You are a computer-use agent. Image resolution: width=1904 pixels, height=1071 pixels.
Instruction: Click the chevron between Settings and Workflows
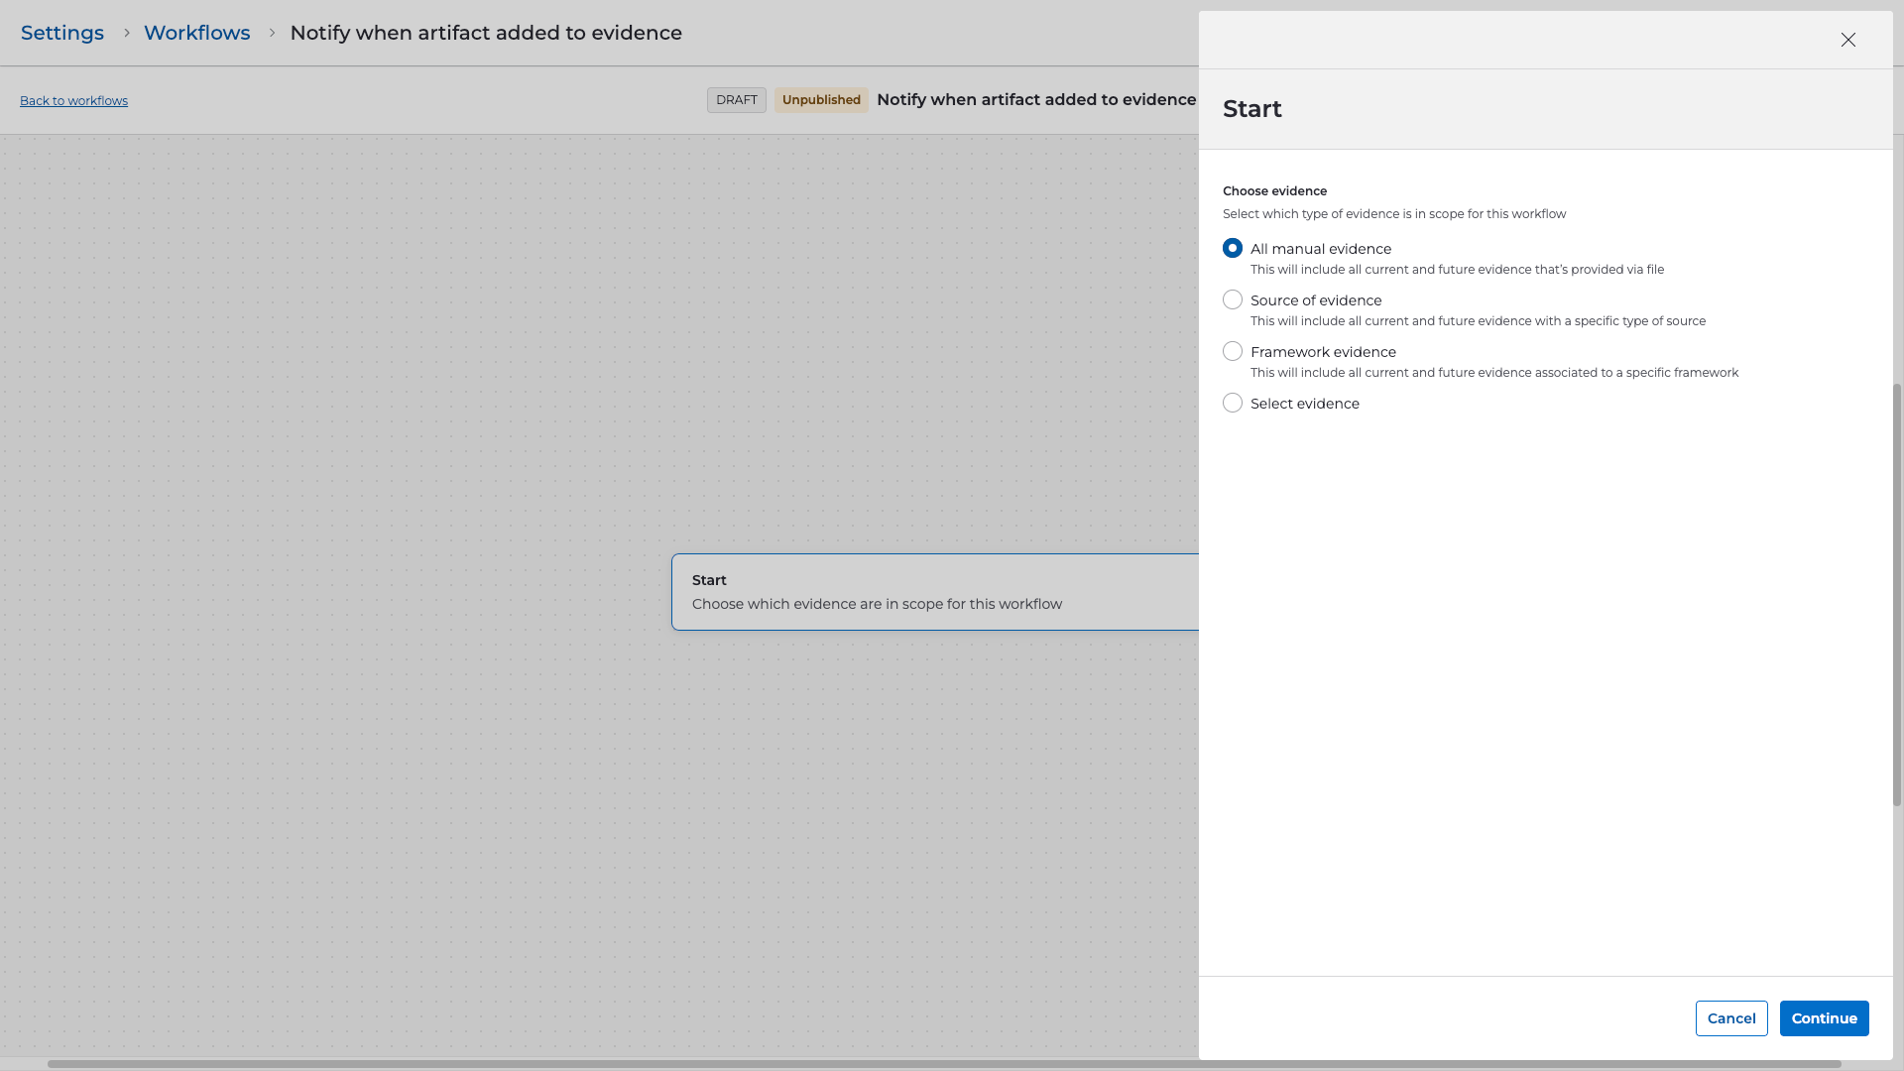coord(126,33)
